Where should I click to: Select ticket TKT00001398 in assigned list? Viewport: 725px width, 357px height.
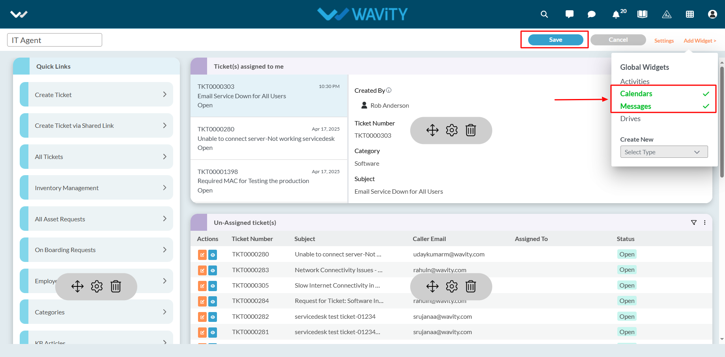tap(269, 181)
